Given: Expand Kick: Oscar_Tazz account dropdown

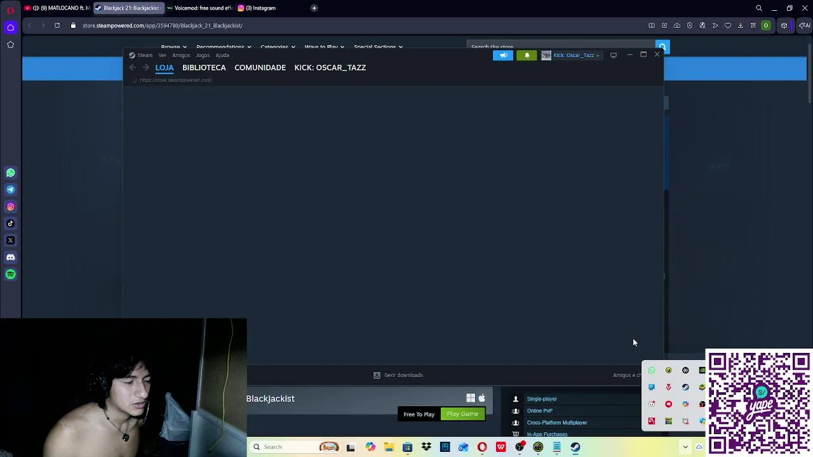Looking at the screenshot, I should [572, 55].
